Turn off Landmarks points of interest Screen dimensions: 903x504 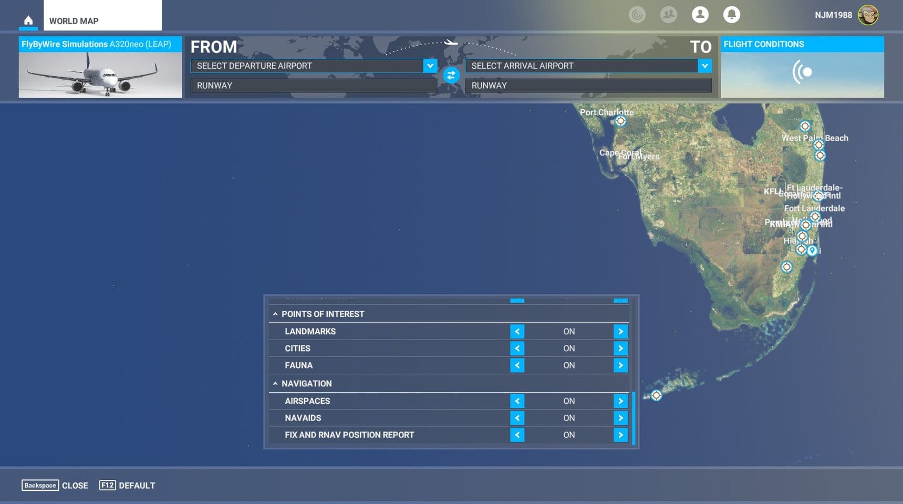tap(517, 331)
